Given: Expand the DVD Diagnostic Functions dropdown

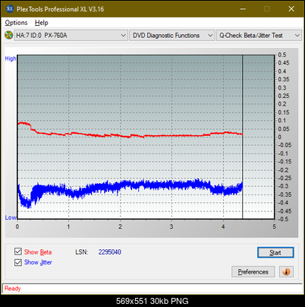Looking at the screenshot, I should coord(172,36).
